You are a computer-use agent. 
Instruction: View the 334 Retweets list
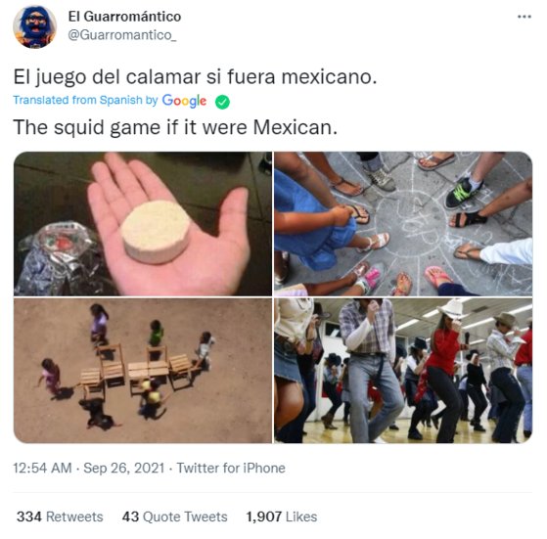pos(60,517)
